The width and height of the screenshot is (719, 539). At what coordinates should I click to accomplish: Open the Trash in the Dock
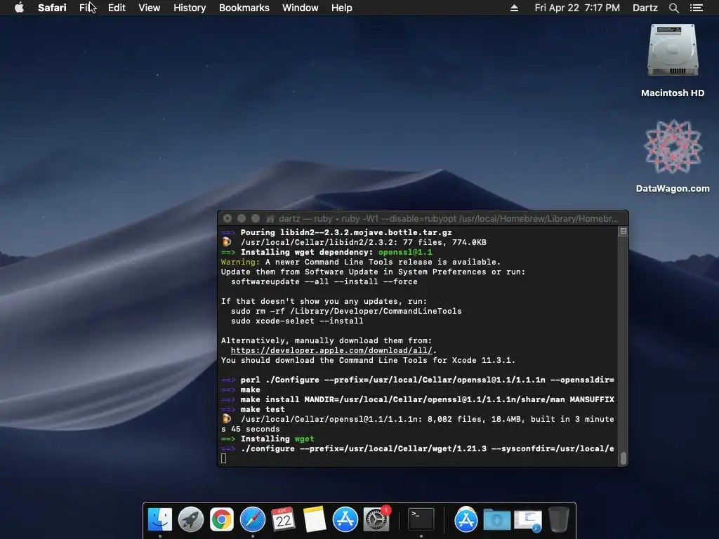click(558, 519)
